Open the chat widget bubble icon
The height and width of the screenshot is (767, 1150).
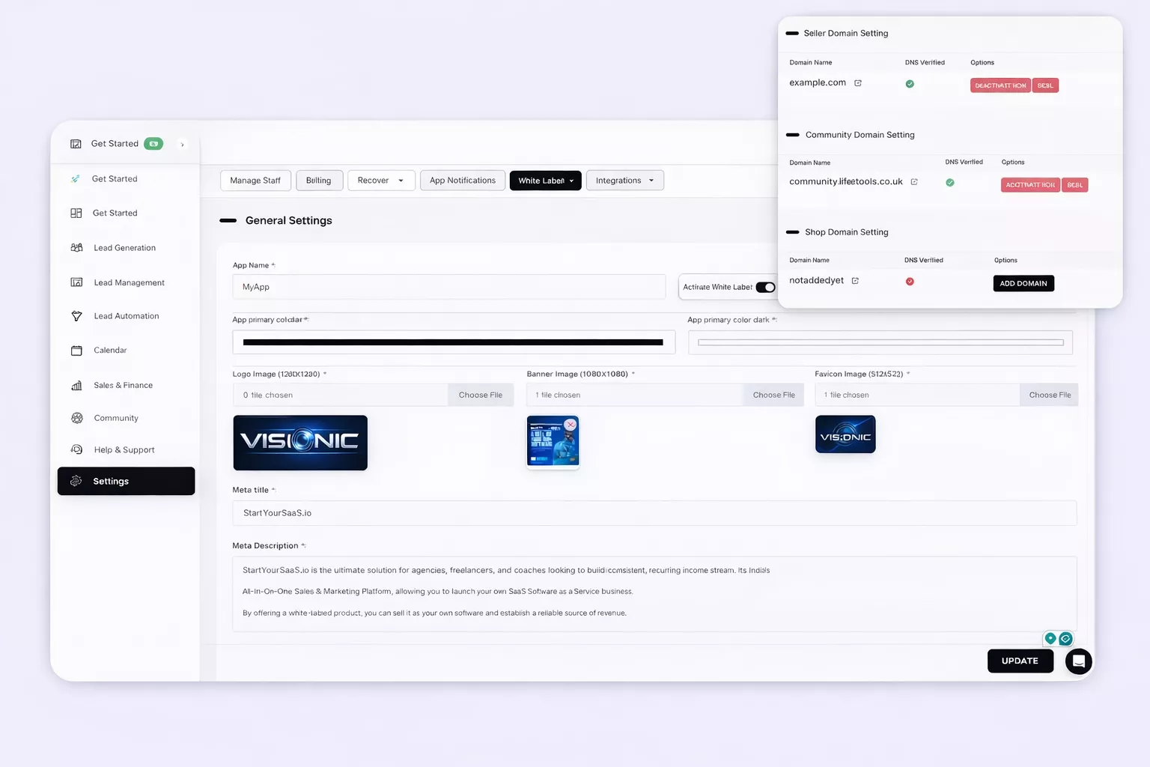(x=1078, y=661)
